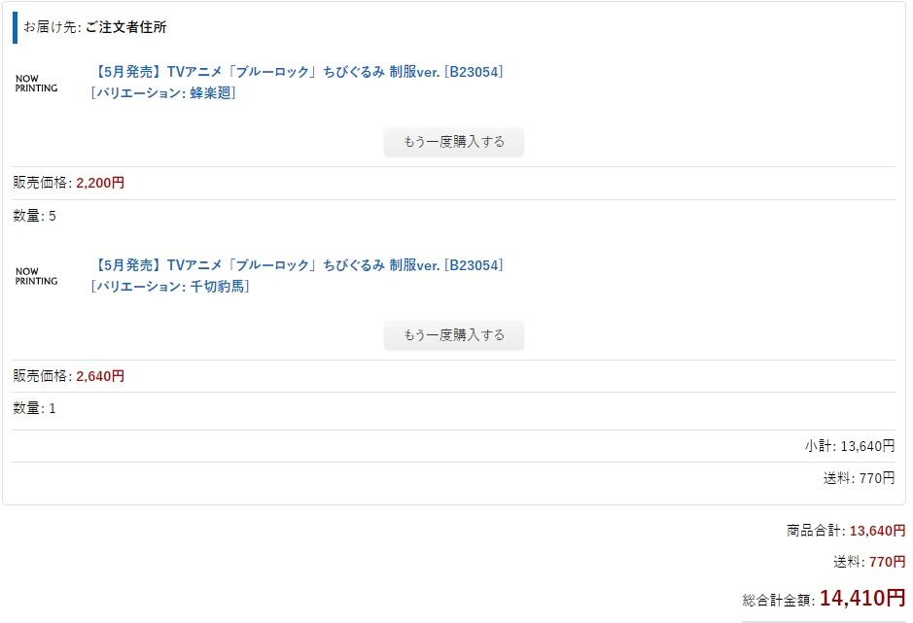Viewport: 913px width, 623px height.
Task: Click the 2,200円 sale price text
Action: tap(100, 183)
